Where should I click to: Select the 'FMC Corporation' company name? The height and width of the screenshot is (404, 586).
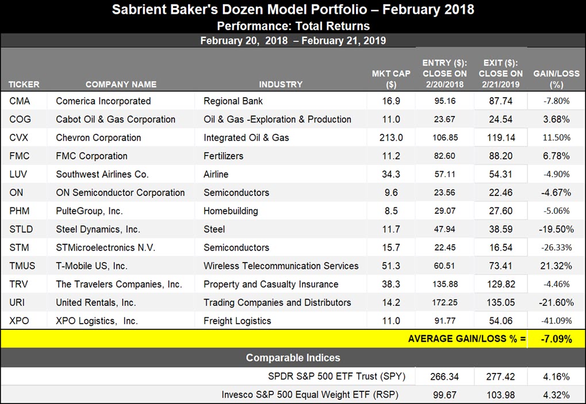click(x=91, y=156)
